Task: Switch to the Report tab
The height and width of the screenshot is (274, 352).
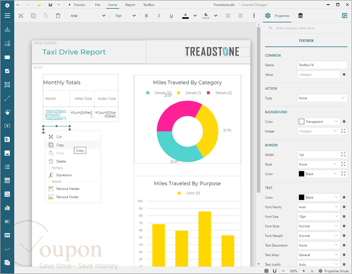Action: click(130, 5)
